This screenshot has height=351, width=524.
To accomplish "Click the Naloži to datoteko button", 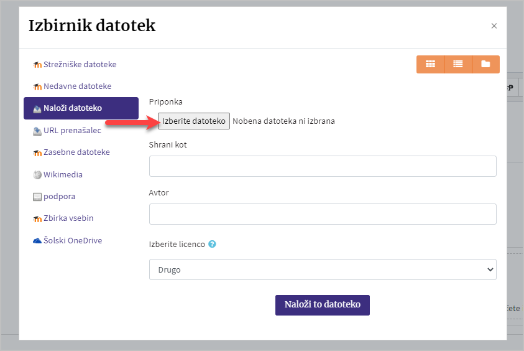I will [x=323, y=305].
